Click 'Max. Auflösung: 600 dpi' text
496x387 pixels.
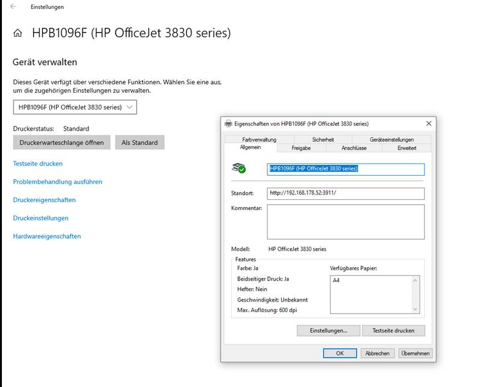click(x=267, y=310)
